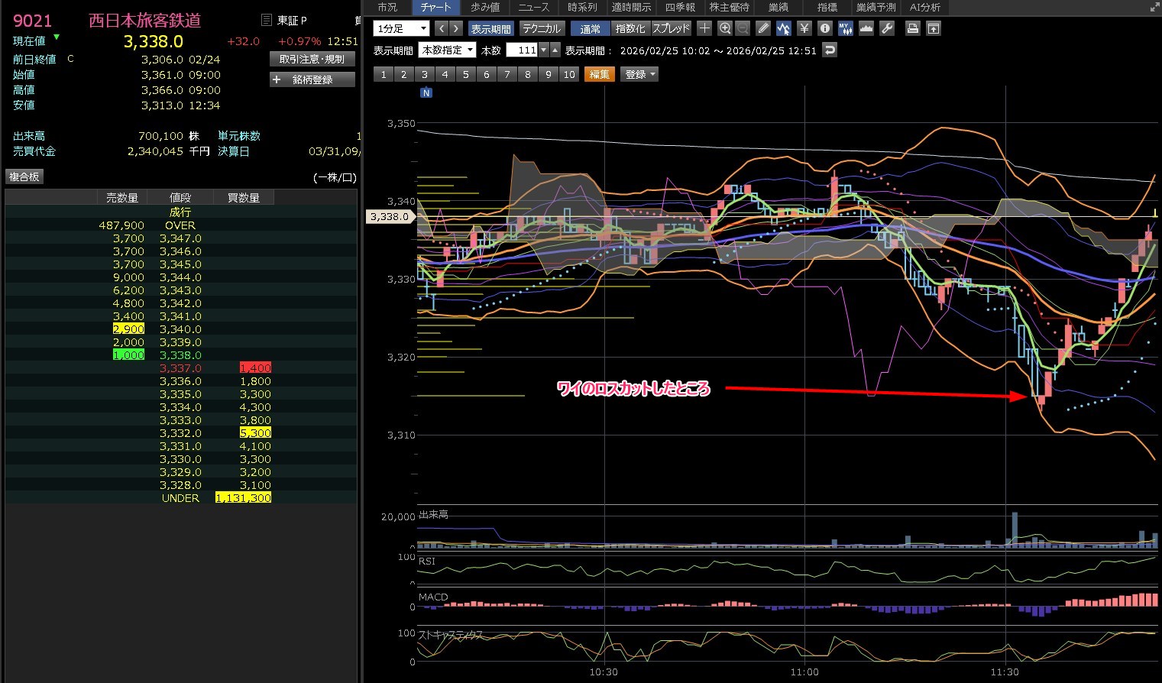Click the 3,338.0 price marker on the chart axis
Viewport: 1162px width, 683px height.
(390, 216)
